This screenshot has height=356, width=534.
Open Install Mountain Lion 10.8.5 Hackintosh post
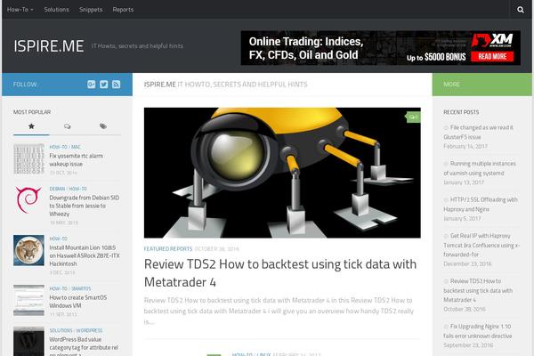(x=85, y=255)
